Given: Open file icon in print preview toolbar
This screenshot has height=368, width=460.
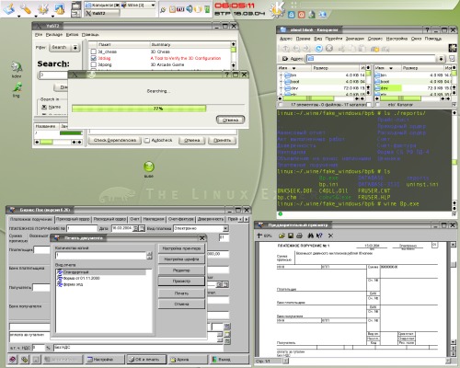Looking at the screenshot, I should tap(282, 236).
